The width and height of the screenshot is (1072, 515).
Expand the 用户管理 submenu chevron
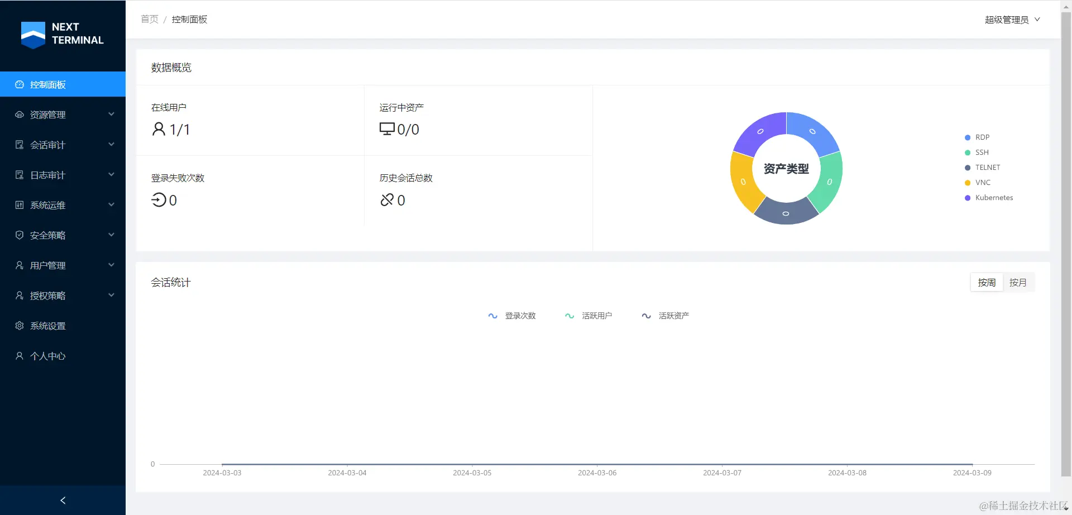point(111,265)
